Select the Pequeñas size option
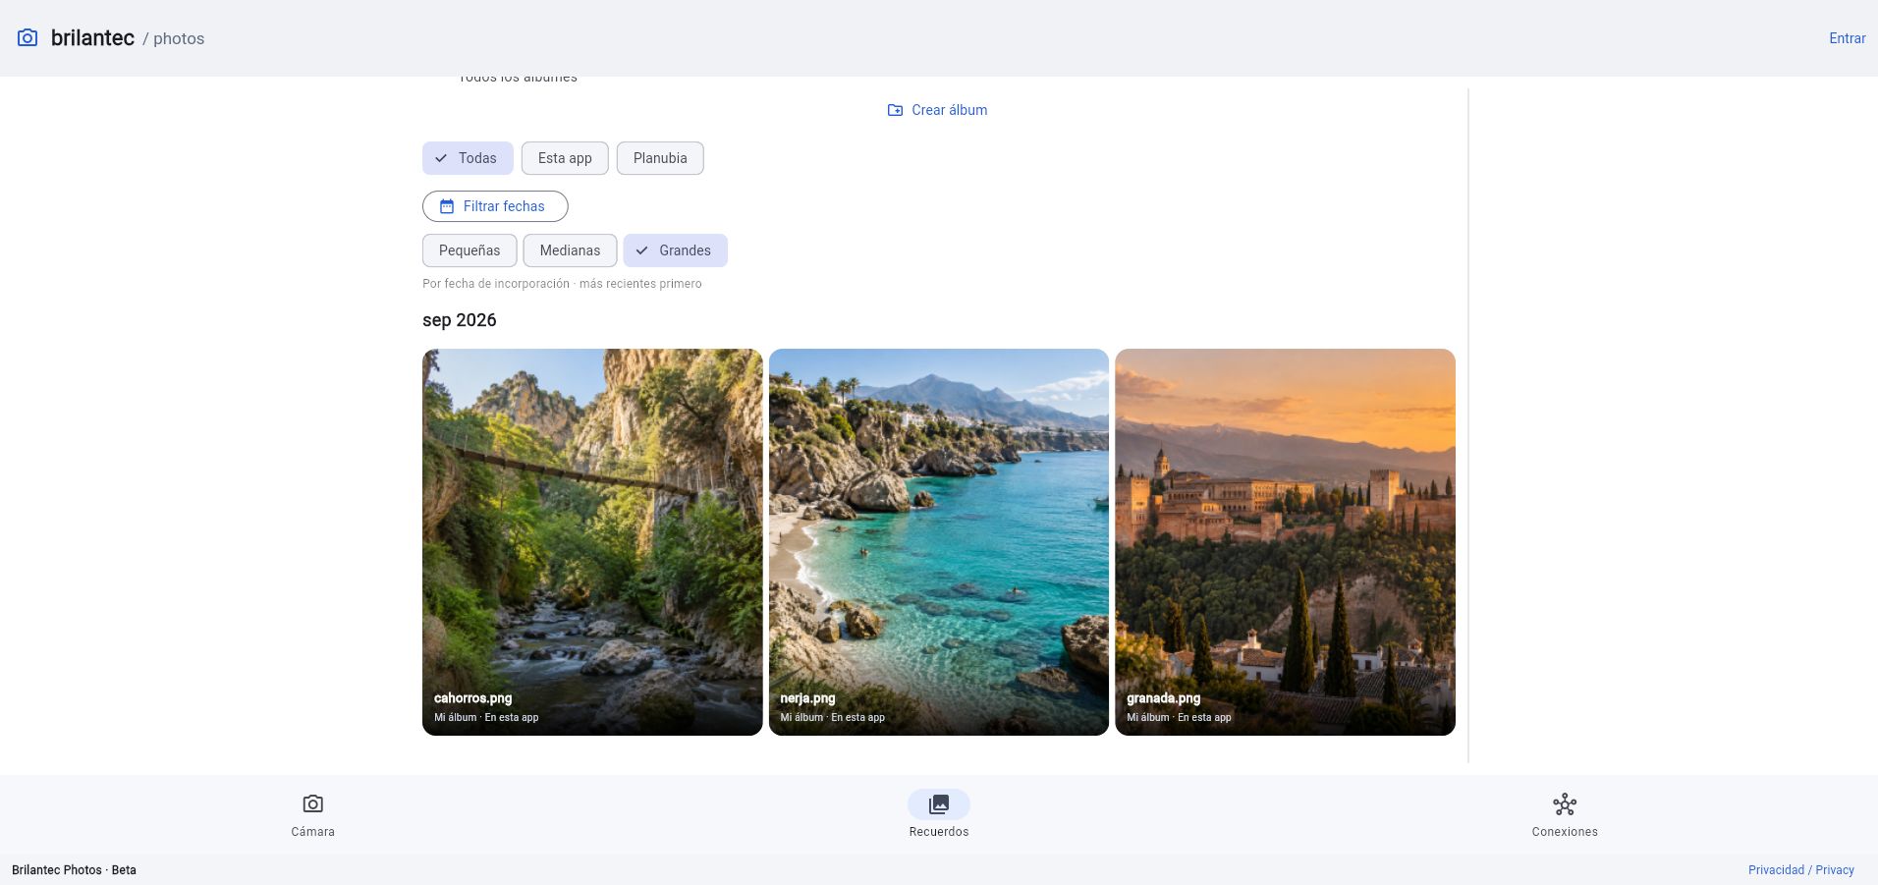The height and width of the screenshot is (885, 1878). point(469,250)
